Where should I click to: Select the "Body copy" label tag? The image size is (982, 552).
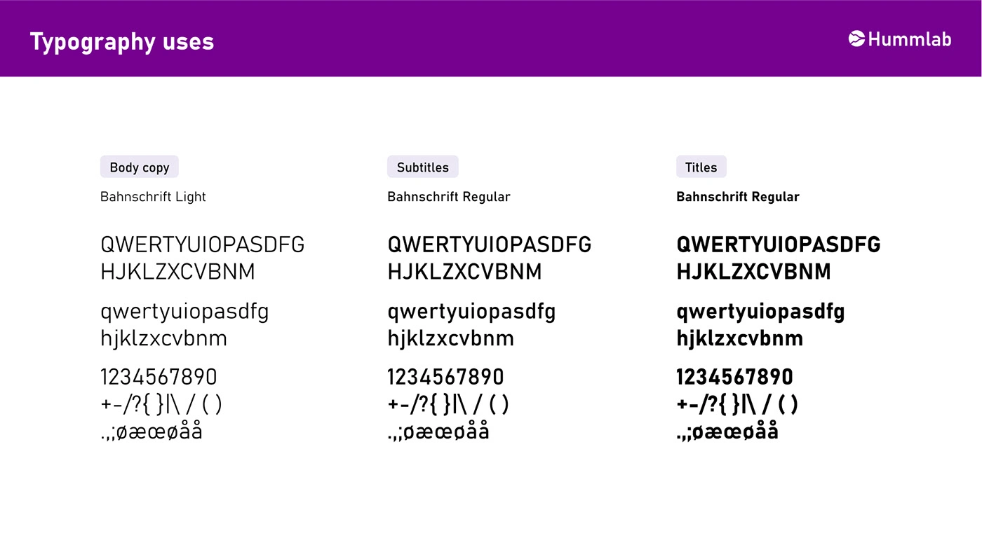tap(140, 167)
